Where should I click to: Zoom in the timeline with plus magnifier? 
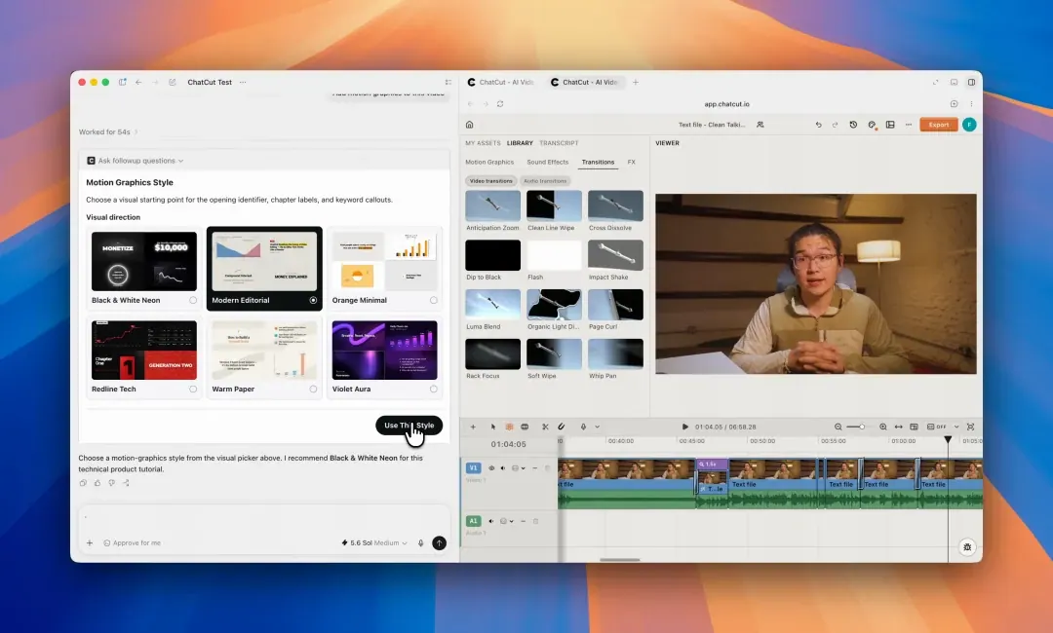tap(883, 427)
